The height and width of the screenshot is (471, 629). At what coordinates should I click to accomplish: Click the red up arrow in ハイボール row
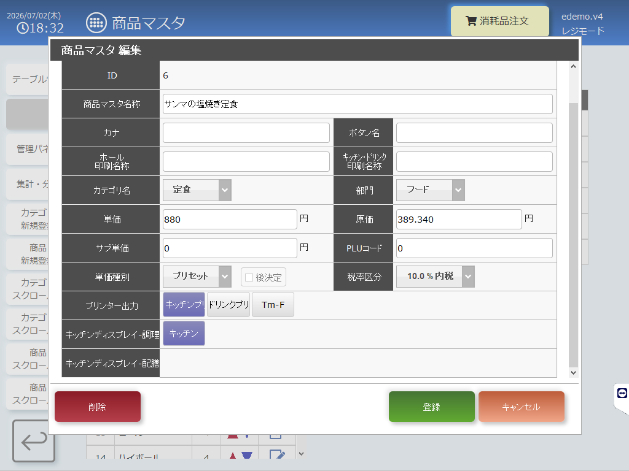click(x=233, y=456)
